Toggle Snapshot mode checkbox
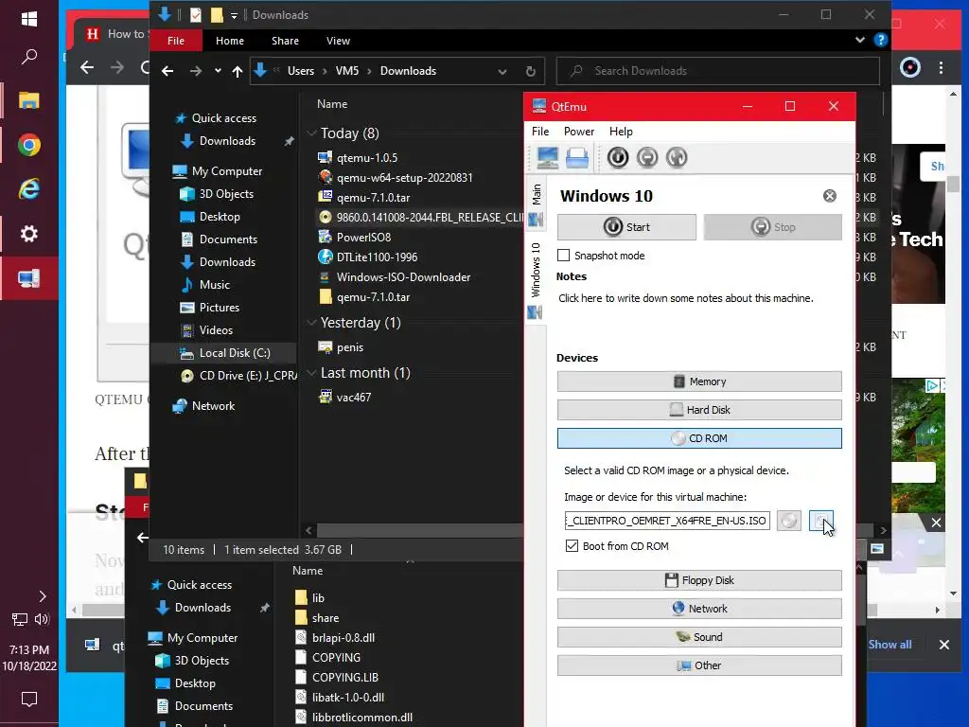The width and height of the screenshot is (969, 727). (564, 256)
